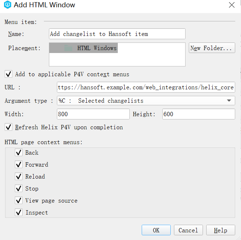Toggle Add to applicable P4V context menus

coord(8,74)
